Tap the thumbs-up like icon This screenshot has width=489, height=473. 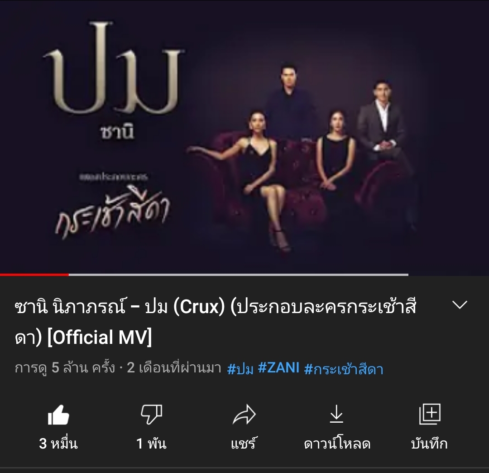tap(58, 415)
